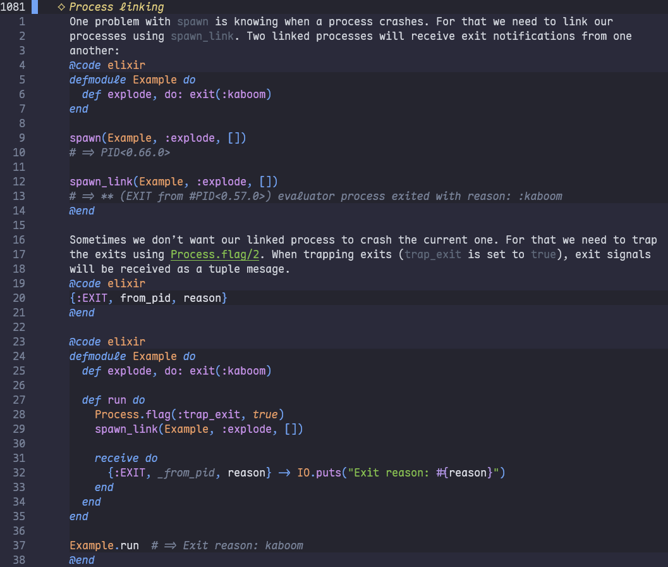Click 'def run do' on line 27

[x=113, y=400]
